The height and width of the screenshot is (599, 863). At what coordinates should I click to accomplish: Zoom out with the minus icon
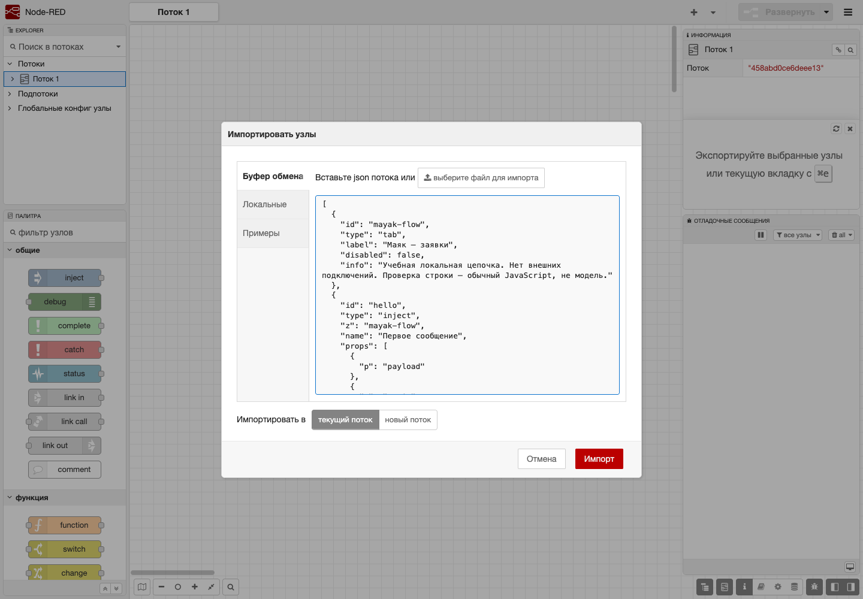pos(161,587)
